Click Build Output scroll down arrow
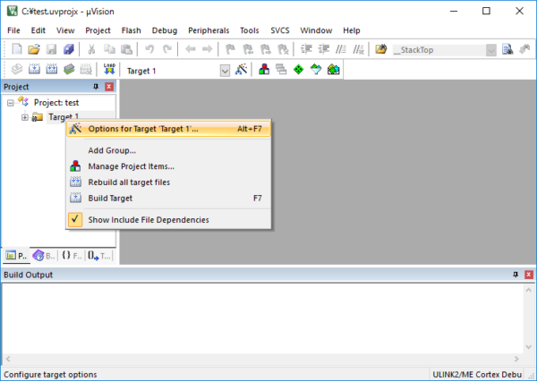The width and height of the screenshot is (537, 381). (528, 347)
